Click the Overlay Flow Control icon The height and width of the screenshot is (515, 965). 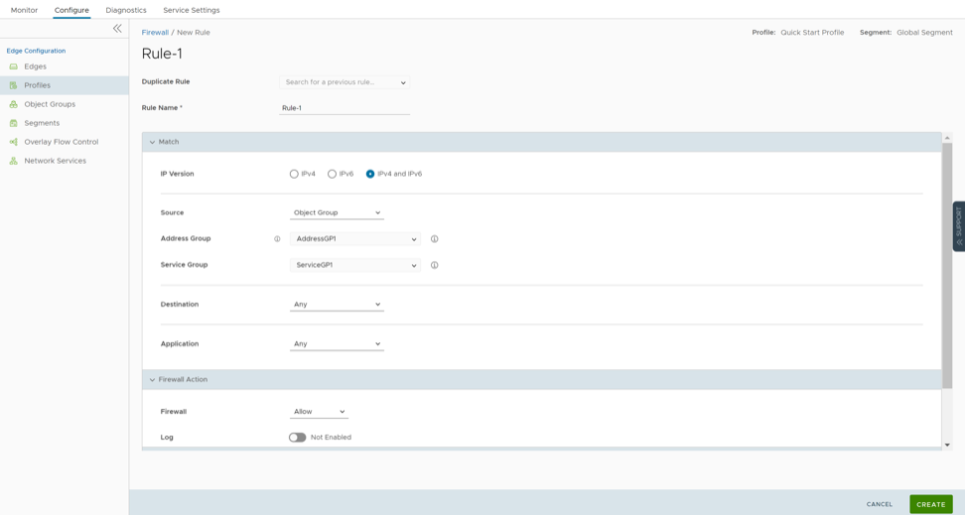tap(14, 142)
